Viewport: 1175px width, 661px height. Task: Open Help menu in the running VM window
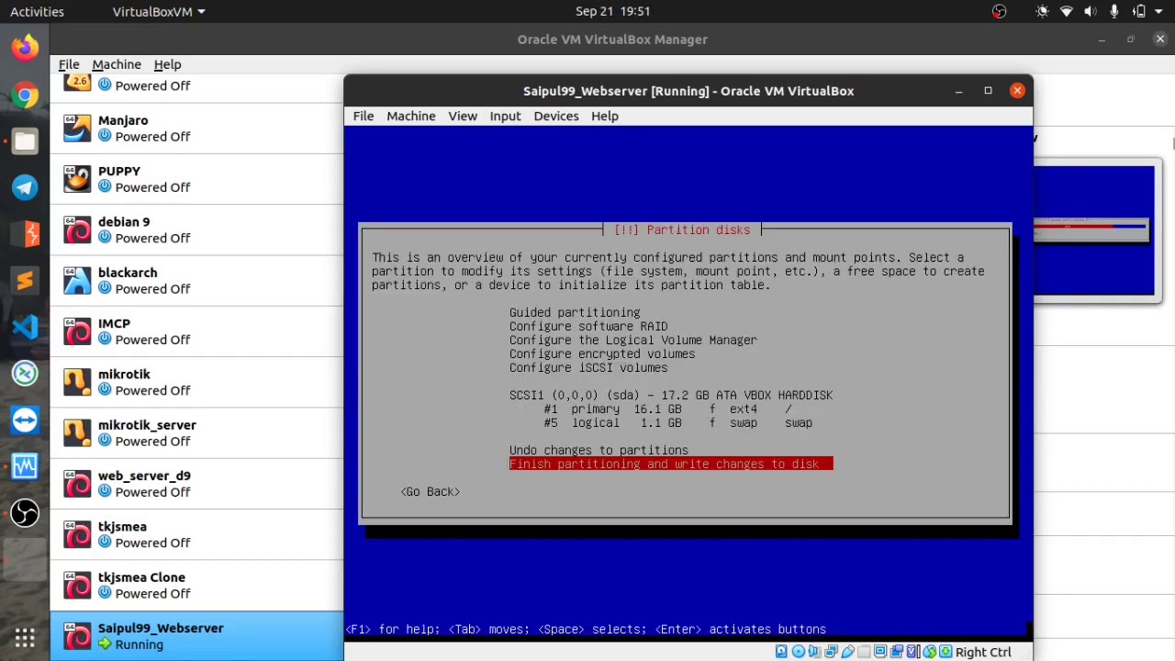pos(605,116)
